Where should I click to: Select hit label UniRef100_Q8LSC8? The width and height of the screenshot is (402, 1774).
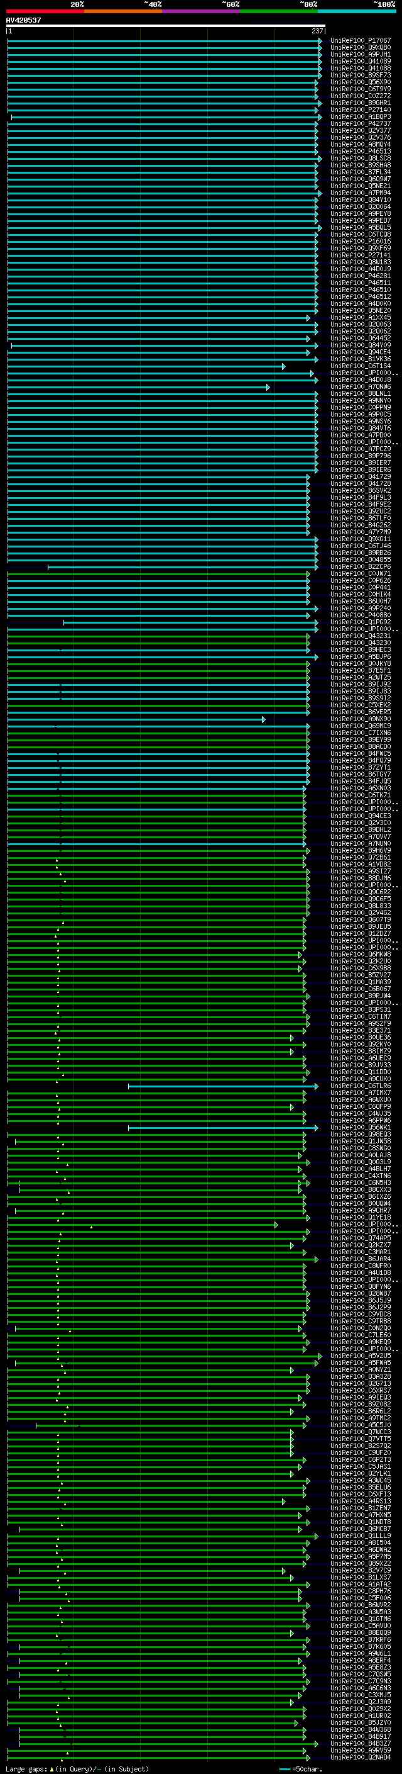coord(360,159)
